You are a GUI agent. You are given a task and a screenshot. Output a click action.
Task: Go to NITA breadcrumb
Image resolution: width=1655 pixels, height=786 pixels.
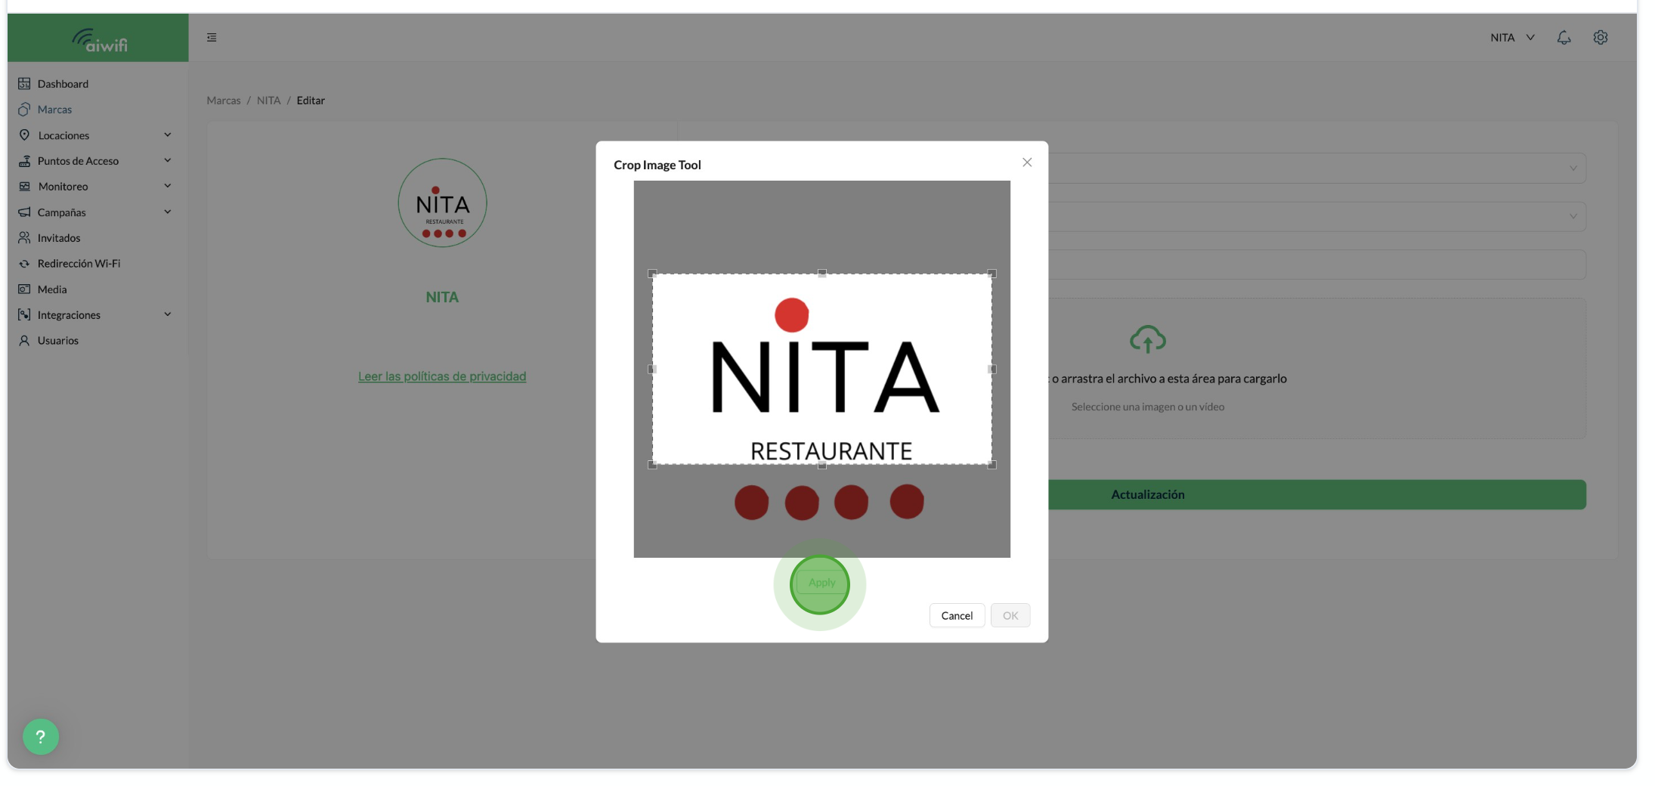tap(268, 101)
